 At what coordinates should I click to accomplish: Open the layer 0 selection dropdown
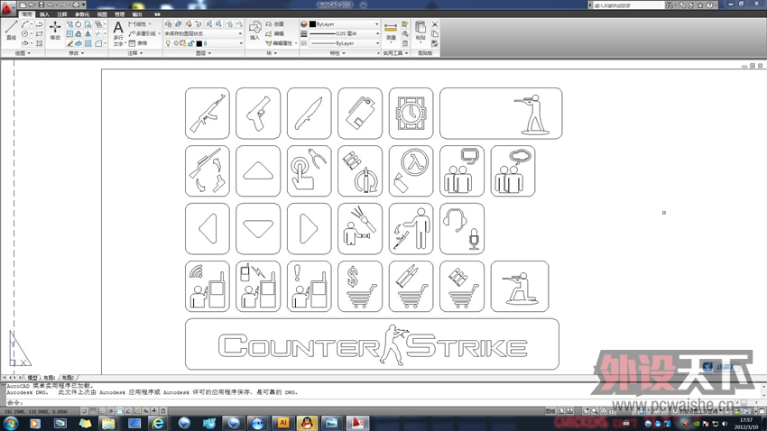[204, 43]
